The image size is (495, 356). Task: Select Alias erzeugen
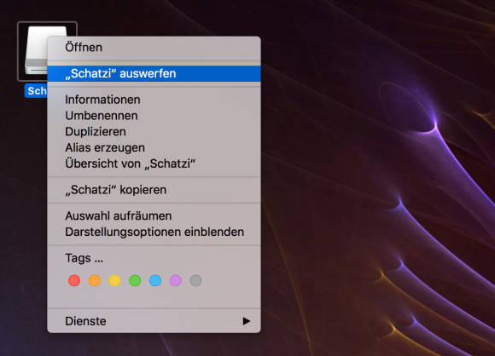tap(154, 147)
